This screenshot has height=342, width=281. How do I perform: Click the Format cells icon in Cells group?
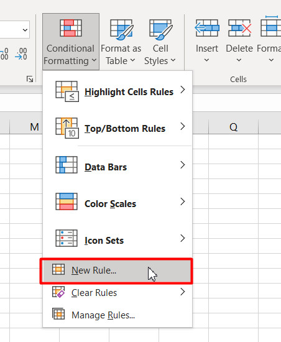[x=271, y=26]
